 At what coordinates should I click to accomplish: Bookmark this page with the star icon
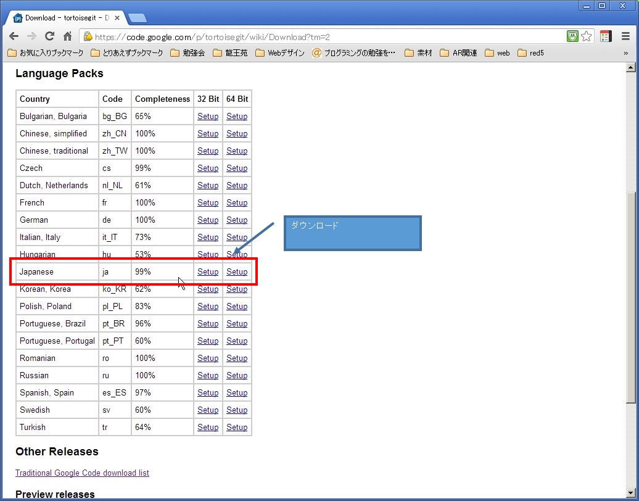tap(586, 36)
